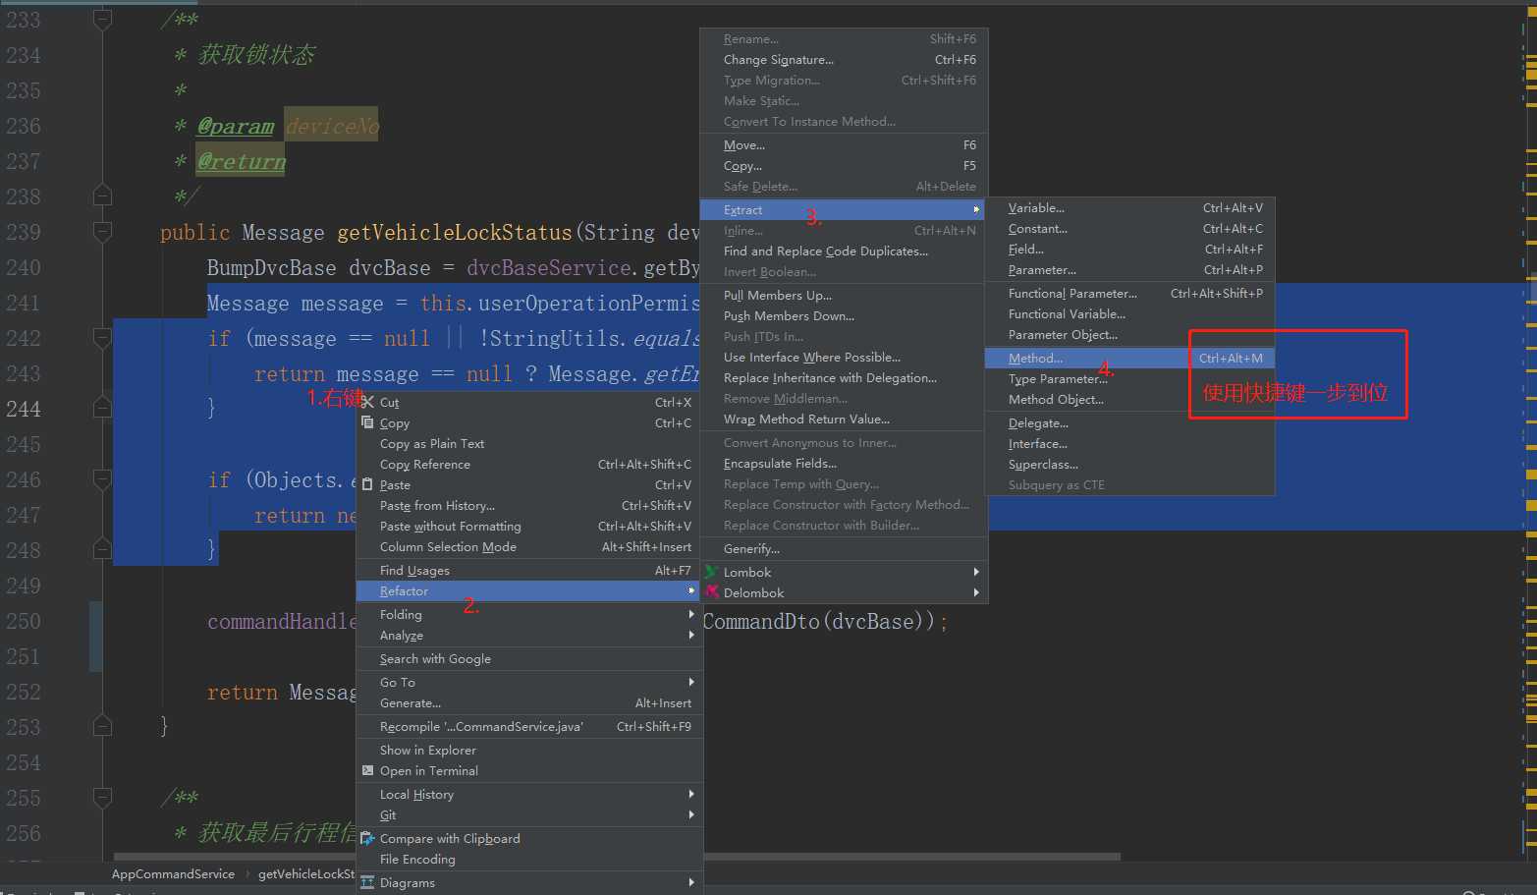This screenshot has height=895, width=1537.
Task: Choose Paste from History...
Action: [x=529, y=505]
